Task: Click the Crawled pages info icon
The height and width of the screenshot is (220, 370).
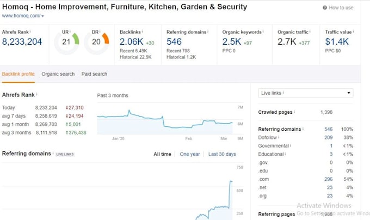Action: click(294, 112)
